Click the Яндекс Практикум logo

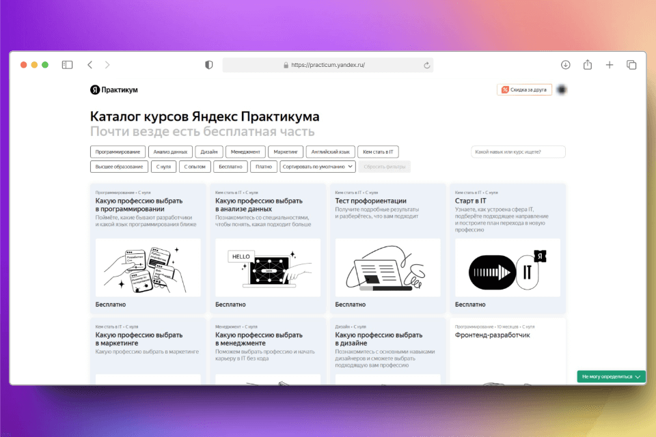pos(114,90)
